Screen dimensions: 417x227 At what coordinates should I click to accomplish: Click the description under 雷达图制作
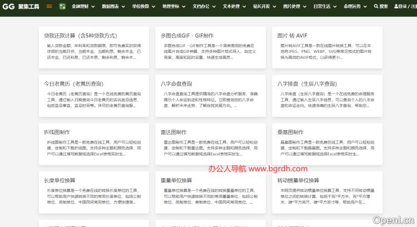coord(211,148)
